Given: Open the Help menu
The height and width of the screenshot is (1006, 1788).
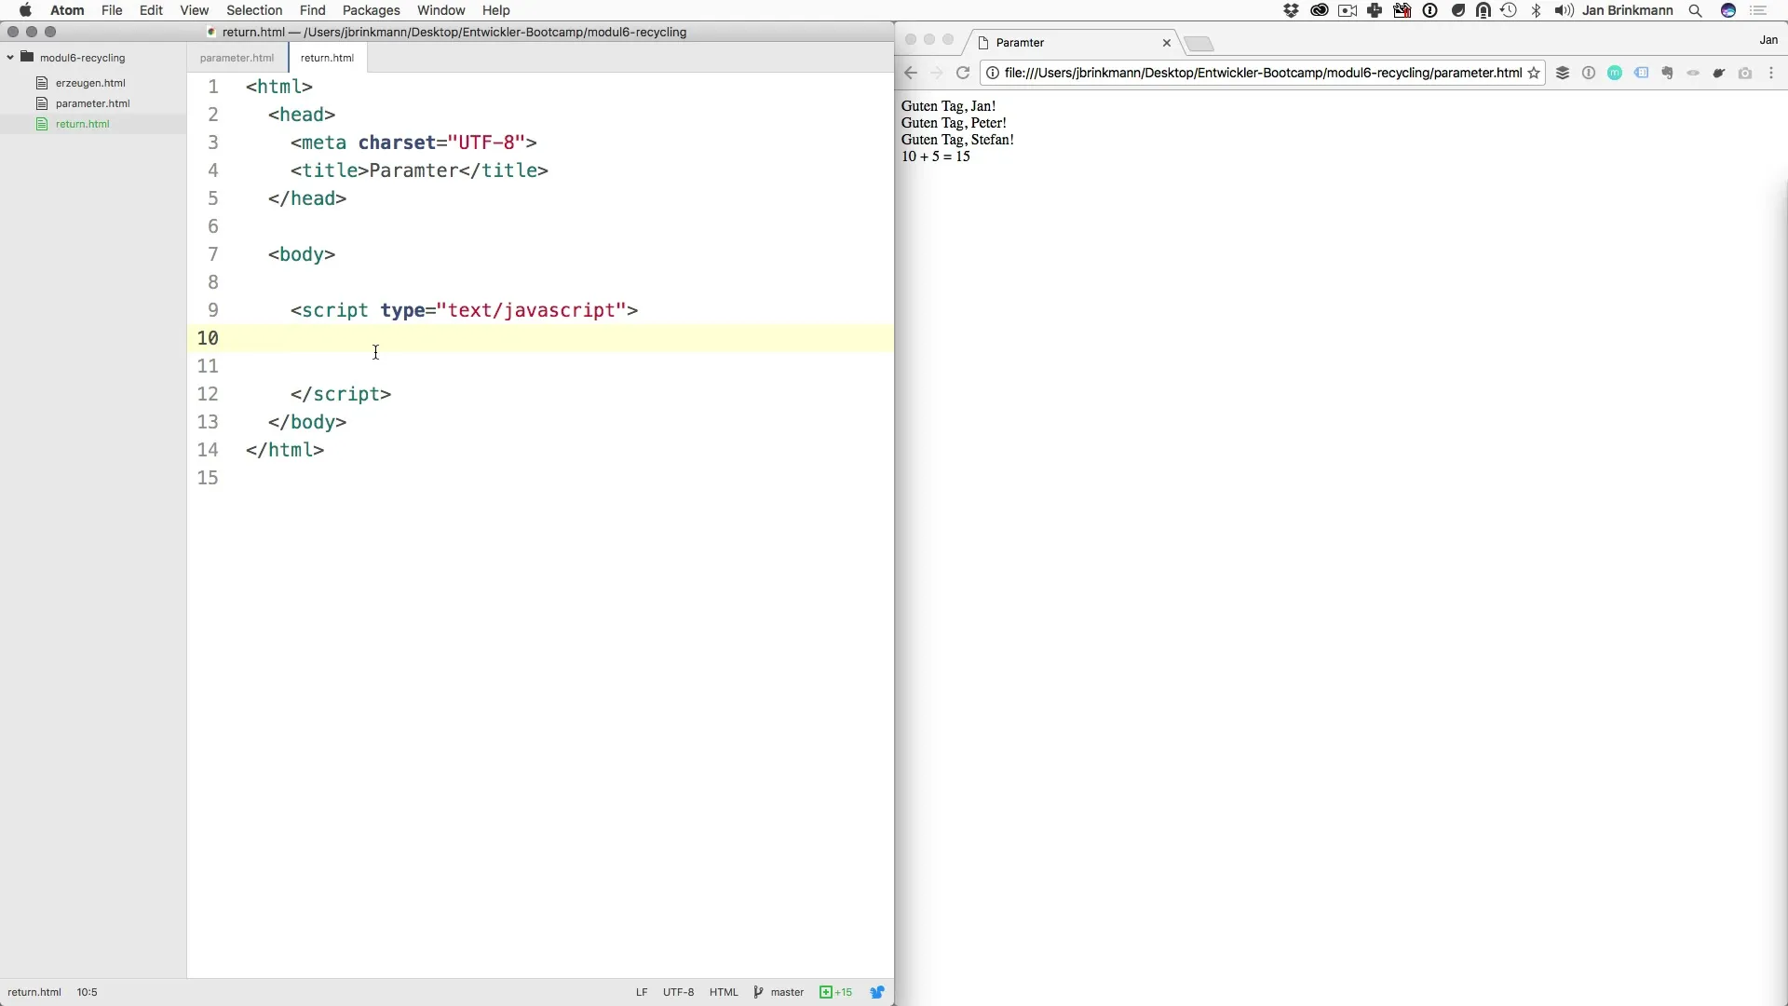Looking at the screenshot, I should pos(495,10).
